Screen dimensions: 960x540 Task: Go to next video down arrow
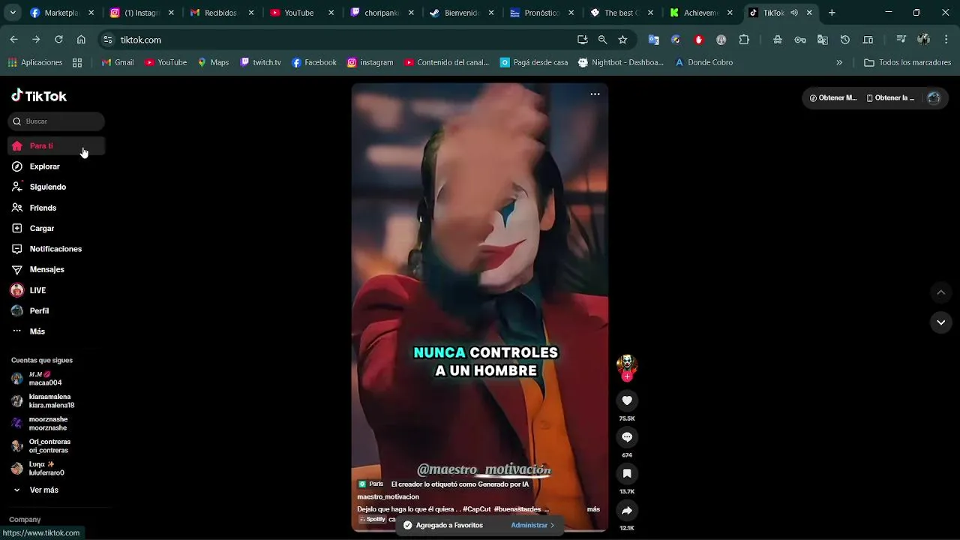(x=940, y=322)
